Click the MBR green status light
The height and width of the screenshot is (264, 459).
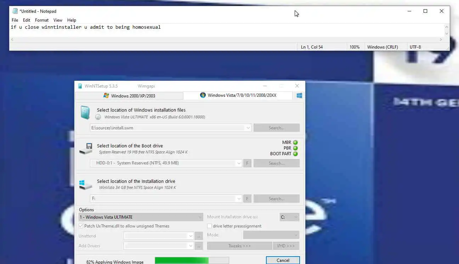pos(295,142)
